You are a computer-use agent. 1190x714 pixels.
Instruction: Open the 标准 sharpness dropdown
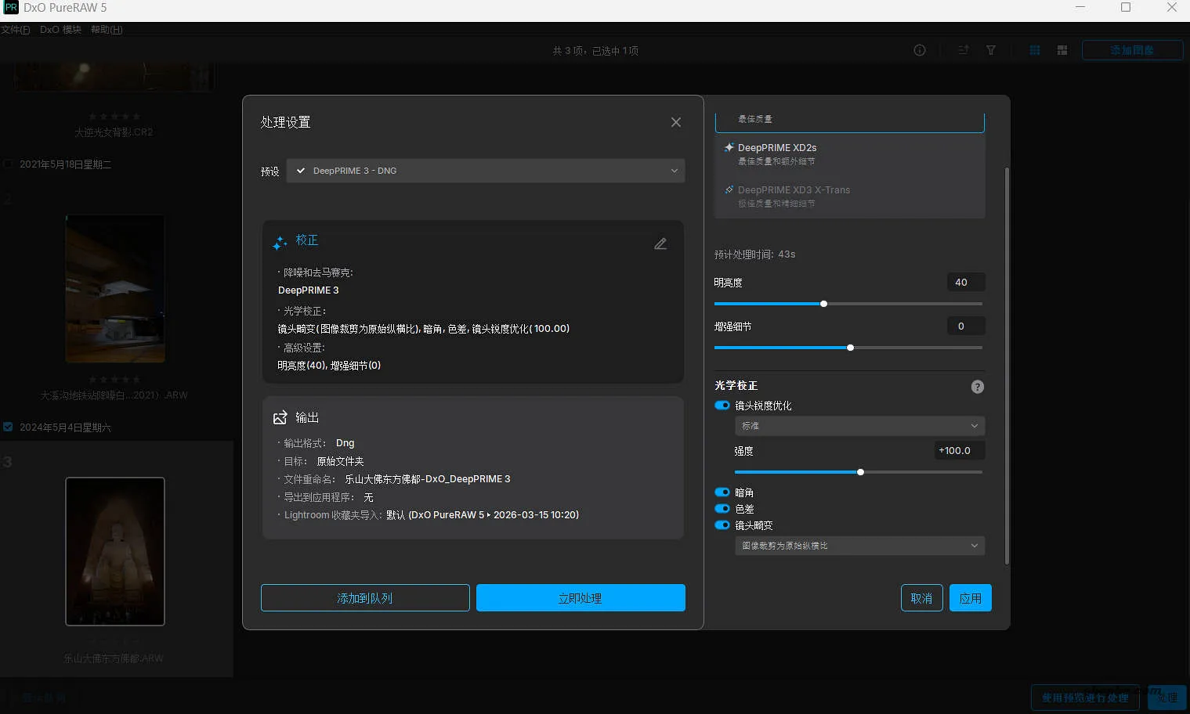point(859,425)
